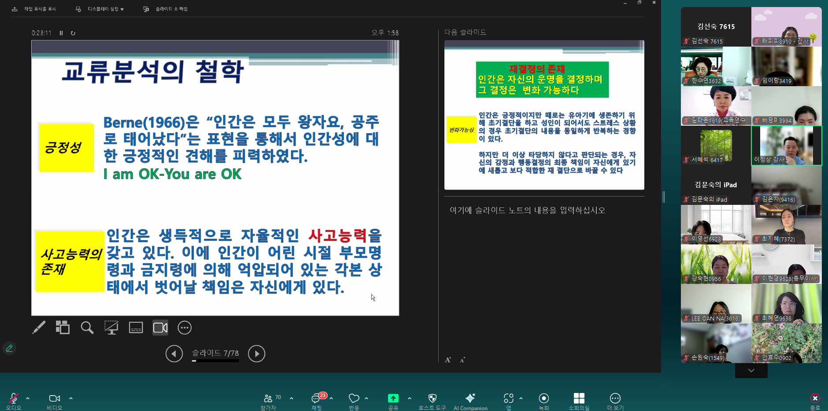
Task: Open the display settings dropdown
Action: point(101,9)
